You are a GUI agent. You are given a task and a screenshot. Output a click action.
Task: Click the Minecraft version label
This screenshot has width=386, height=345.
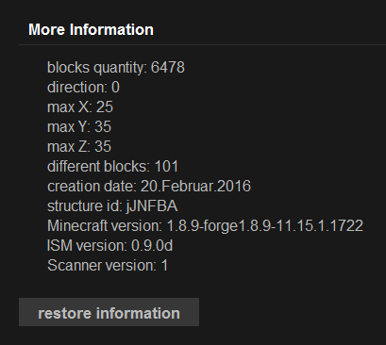point(105,225)
